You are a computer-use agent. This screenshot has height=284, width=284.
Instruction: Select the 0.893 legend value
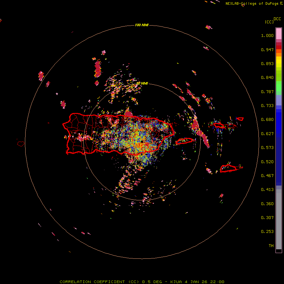click(267, 64)
